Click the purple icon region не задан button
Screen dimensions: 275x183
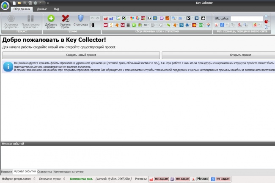tap(183, 179)
